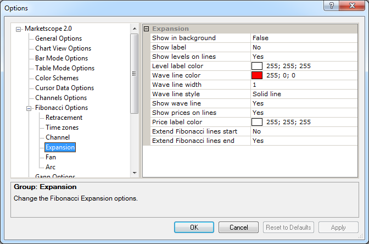Open the Price label color swatch

coord(257,122)
